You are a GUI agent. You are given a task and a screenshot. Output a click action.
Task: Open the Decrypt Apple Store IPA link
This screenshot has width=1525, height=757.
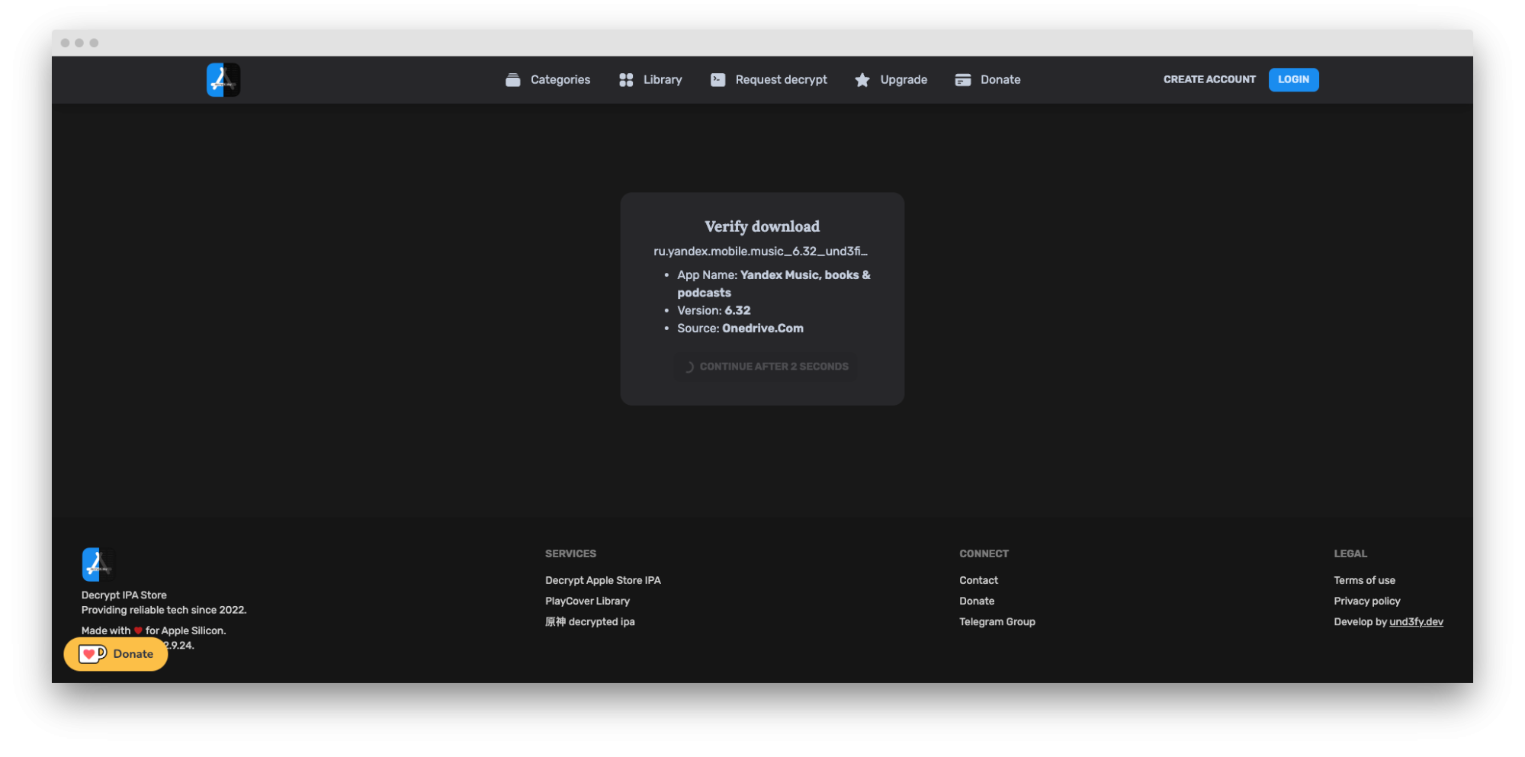pos(602,580)
